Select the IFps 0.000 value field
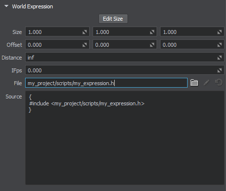226x191 pixels. 125,70
